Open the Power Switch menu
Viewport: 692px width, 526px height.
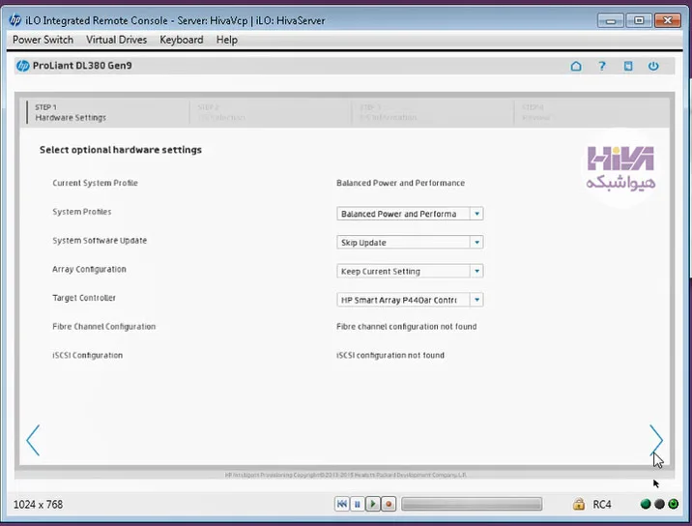(x=43, y=40)
